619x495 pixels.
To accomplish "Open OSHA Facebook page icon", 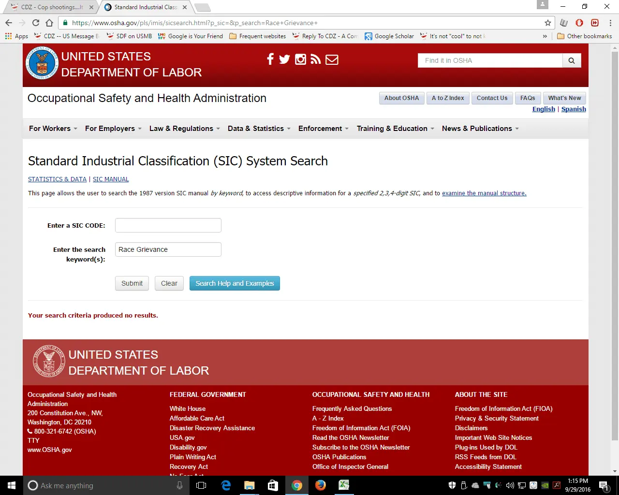I will pos(270,59).
